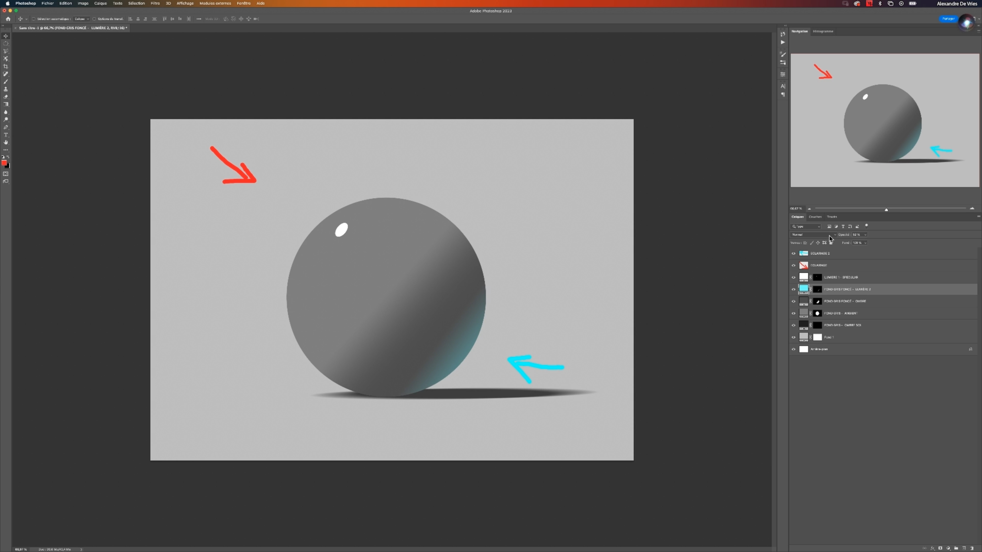Select the Type tool in toolbar
982x552 pixels.
tap(6, 135)
